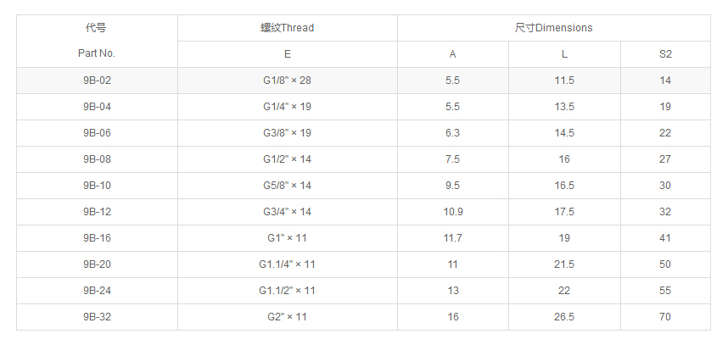This screenshot has width=728, height=356.
Task: Click part number 9B-24
Action: point(97,291)
